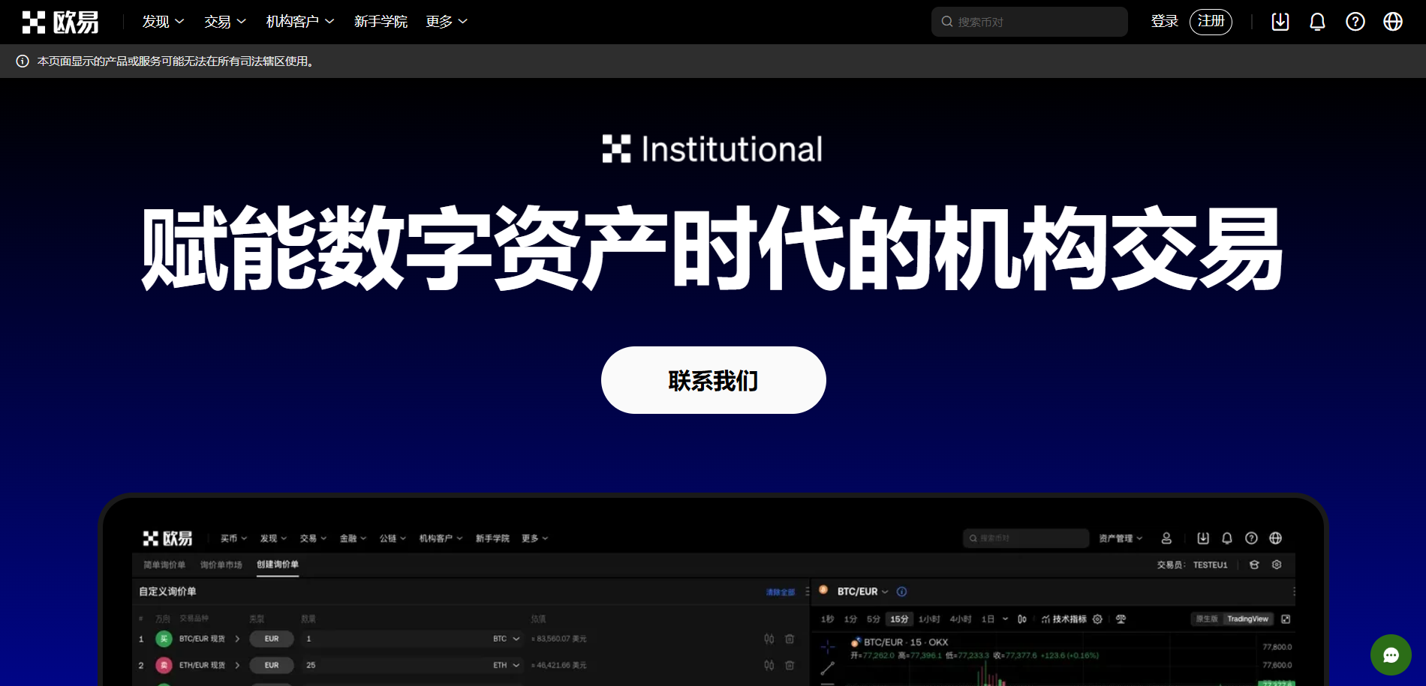
Task: Click the globe icon inside the preview mockup
Action: point(1275,538)
